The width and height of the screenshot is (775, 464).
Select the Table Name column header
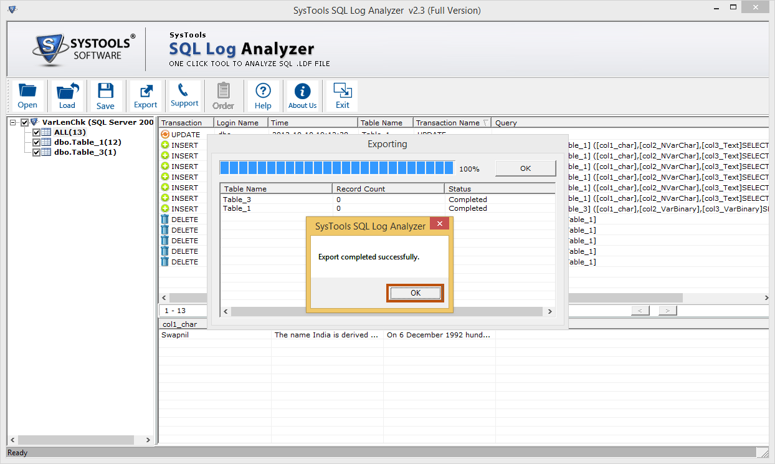tap(386, 123)
